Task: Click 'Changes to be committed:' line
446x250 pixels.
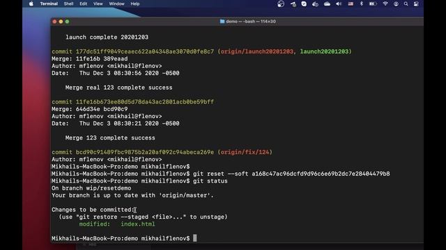Action: (x=93, y=210)
